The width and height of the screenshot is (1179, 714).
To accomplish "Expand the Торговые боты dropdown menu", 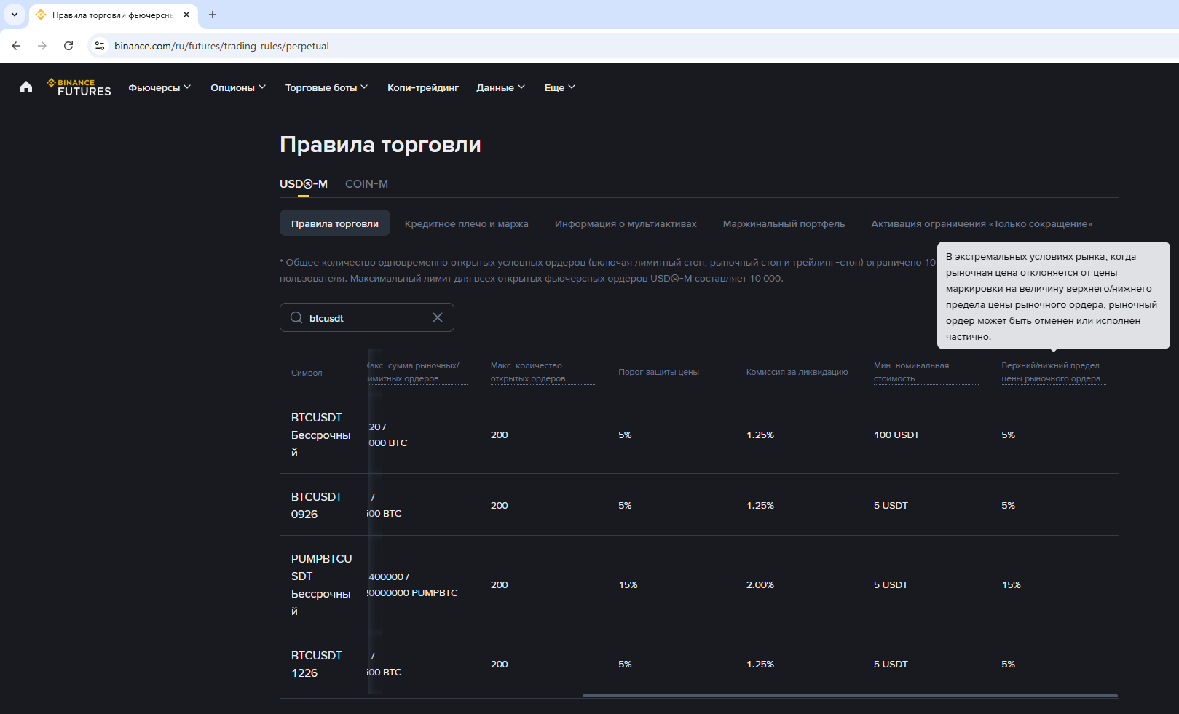I will tap(326, 87).
